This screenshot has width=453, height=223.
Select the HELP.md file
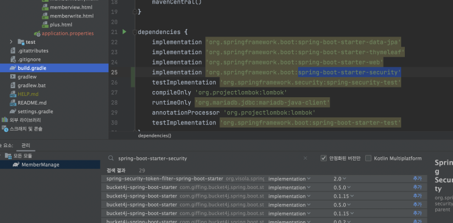(x=28, y=94)
